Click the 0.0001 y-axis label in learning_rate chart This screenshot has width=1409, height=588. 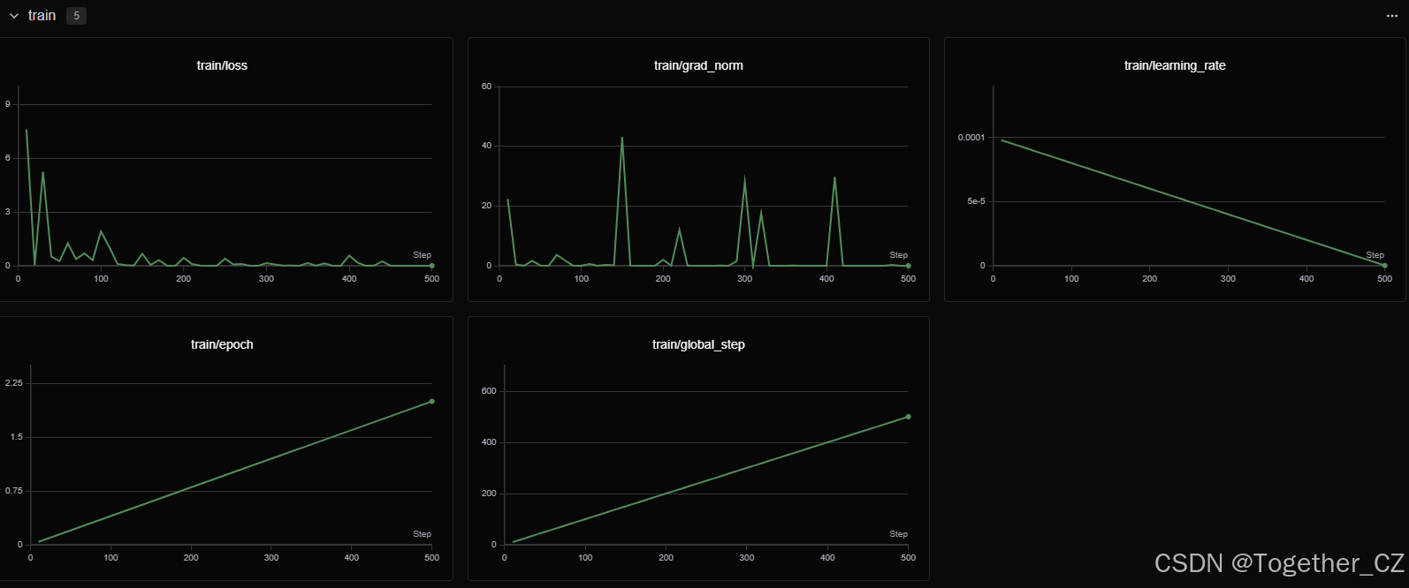[971, 138]
